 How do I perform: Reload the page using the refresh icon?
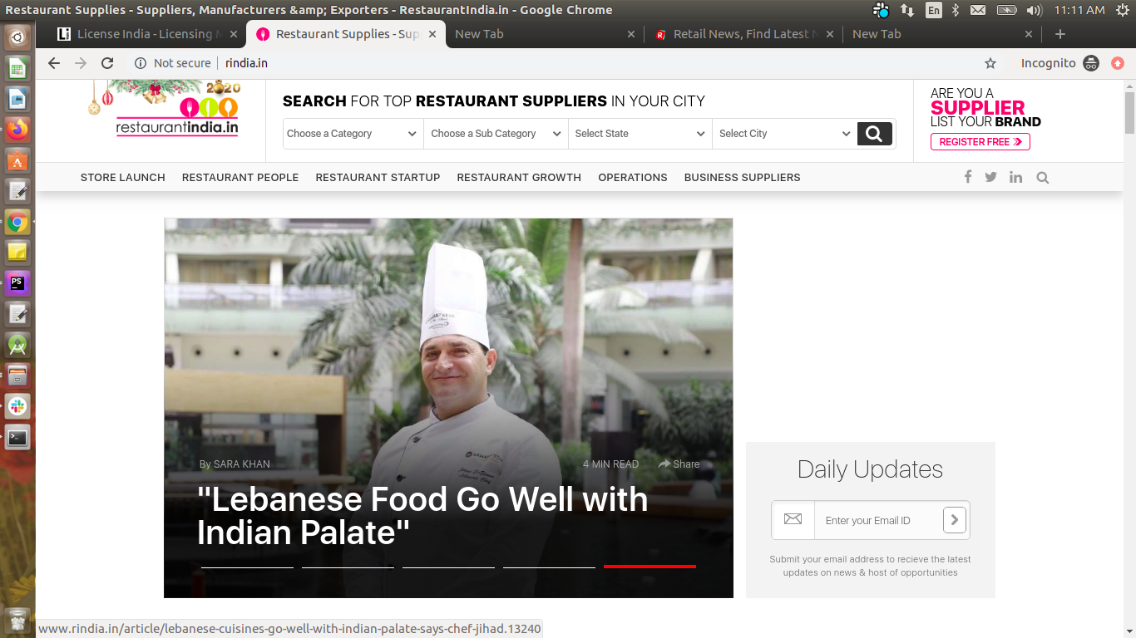107,63
